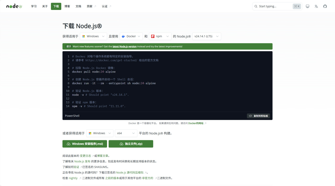Click external arrow after nightly

(x=80, y=178)
